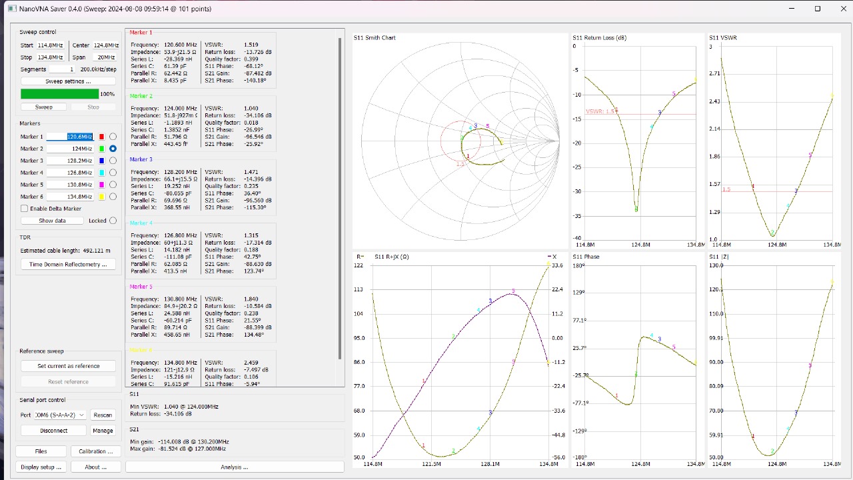Screen dimensions: 853x480
Task: Open the Analysis window
Action: coord(235,467)
